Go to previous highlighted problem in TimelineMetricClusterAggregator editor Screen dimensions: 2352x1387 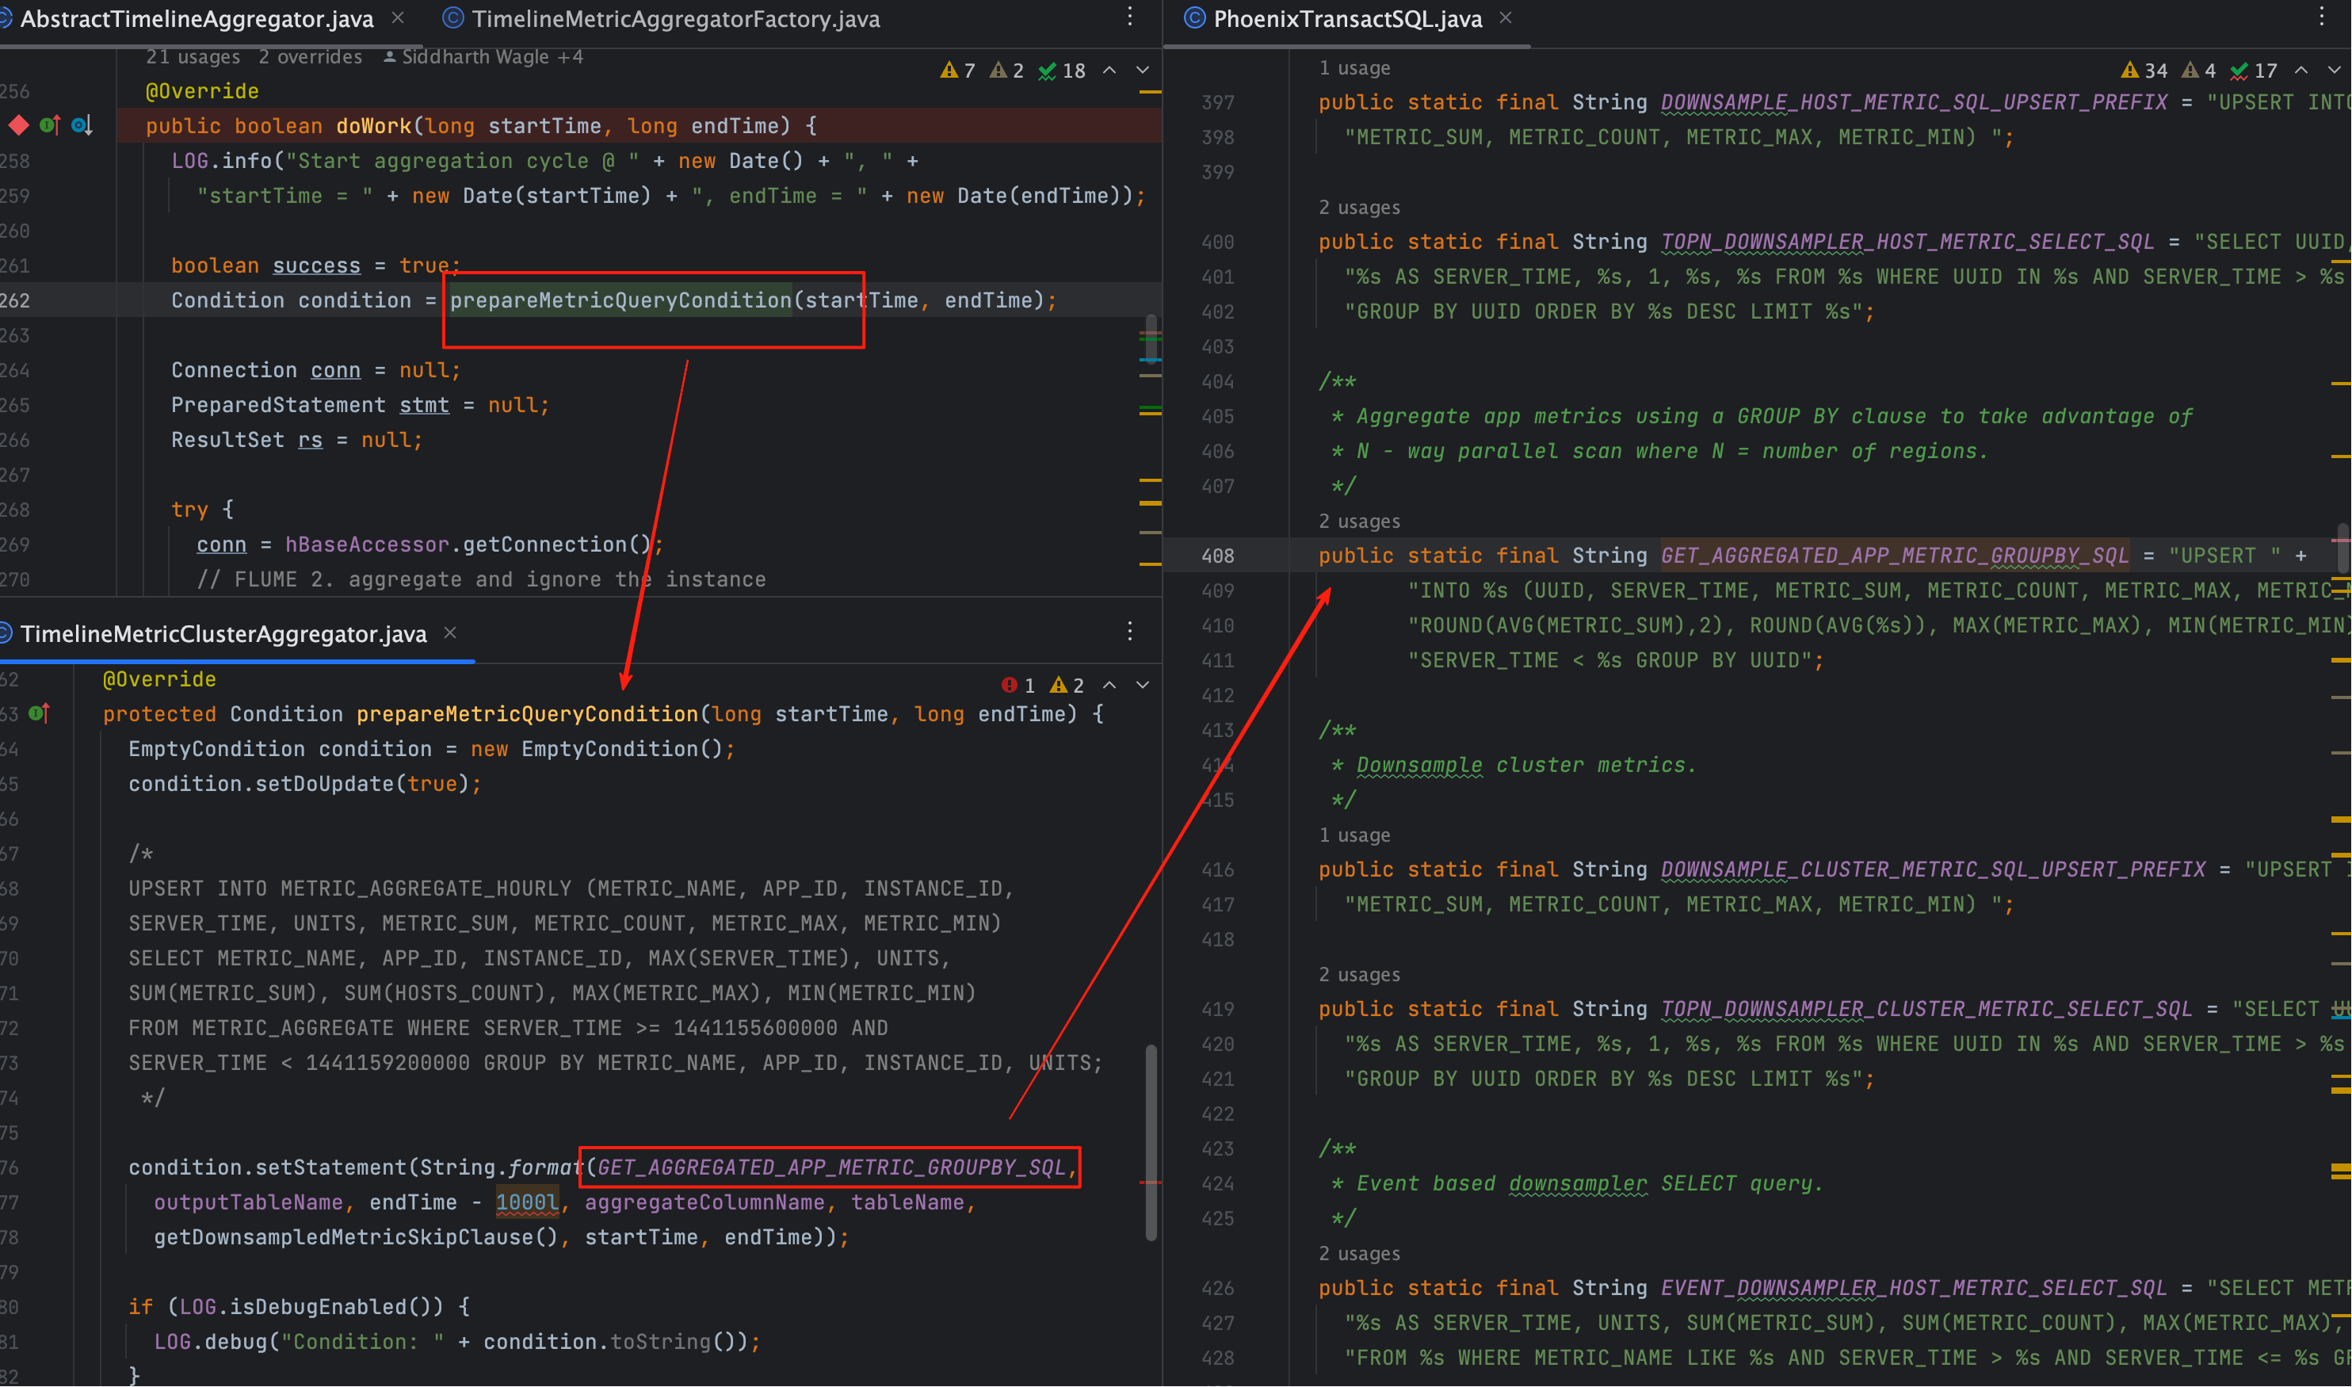point(1110,685)
